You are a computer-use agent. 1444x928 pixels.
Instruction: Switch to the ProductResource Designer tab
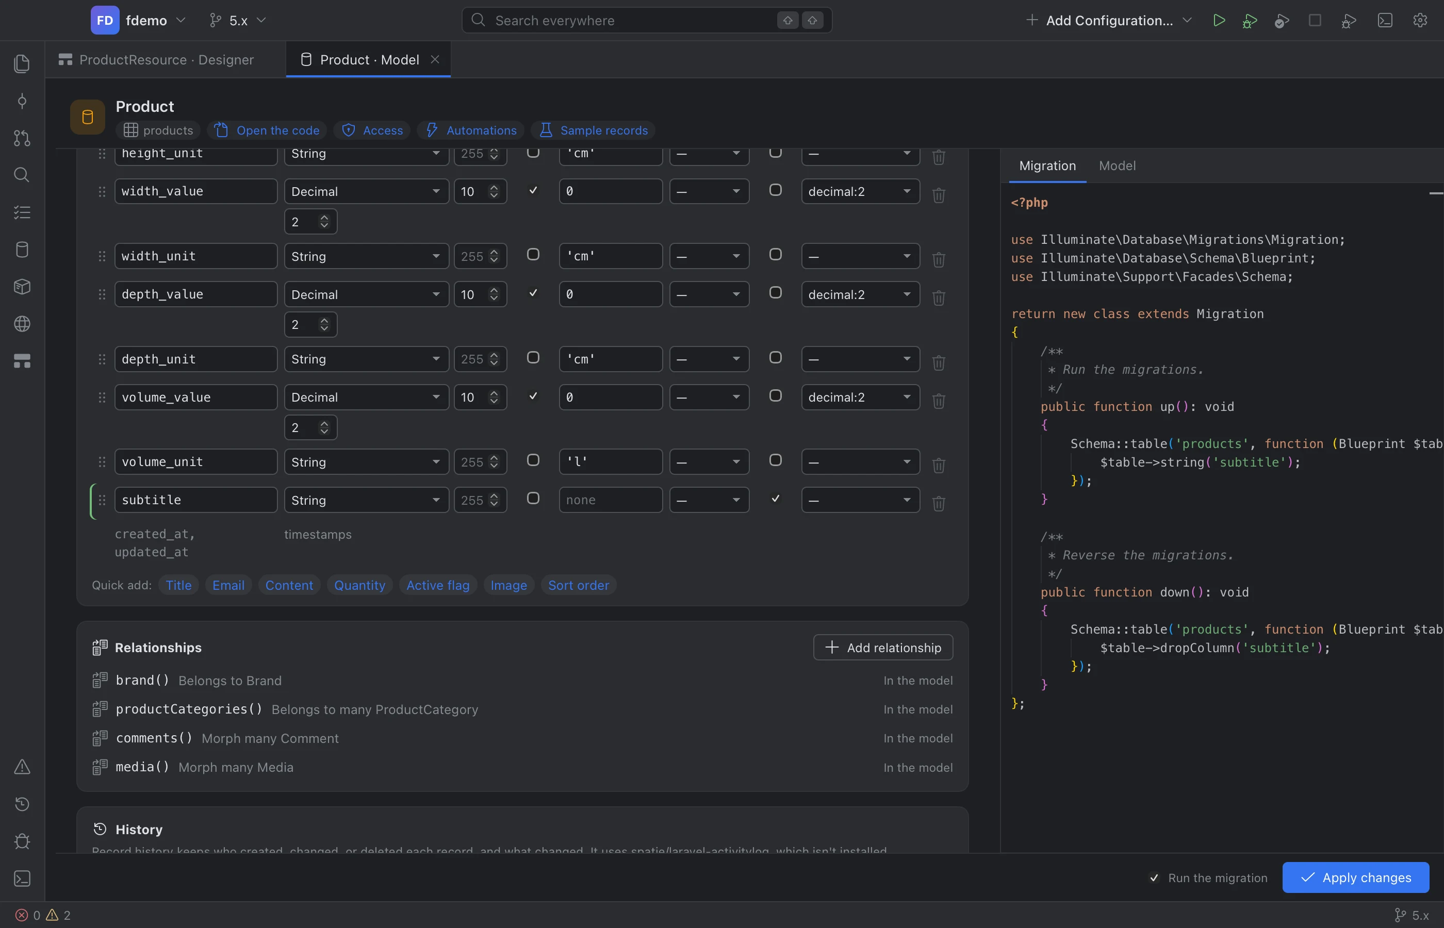[x=157, y=60]
